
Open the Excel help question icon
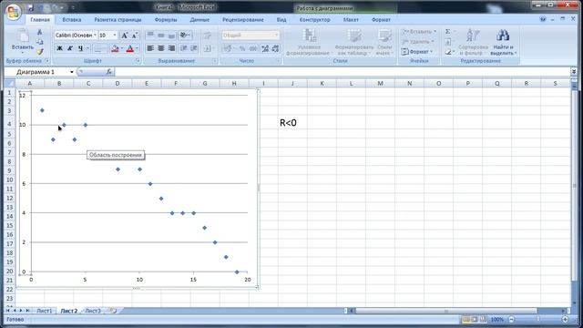(x=543, y=19)
